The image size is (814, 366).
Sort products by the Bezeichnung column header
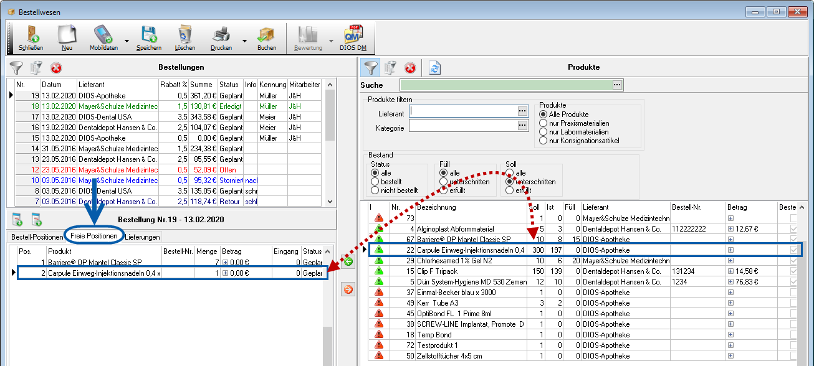[x=471, y=207]
